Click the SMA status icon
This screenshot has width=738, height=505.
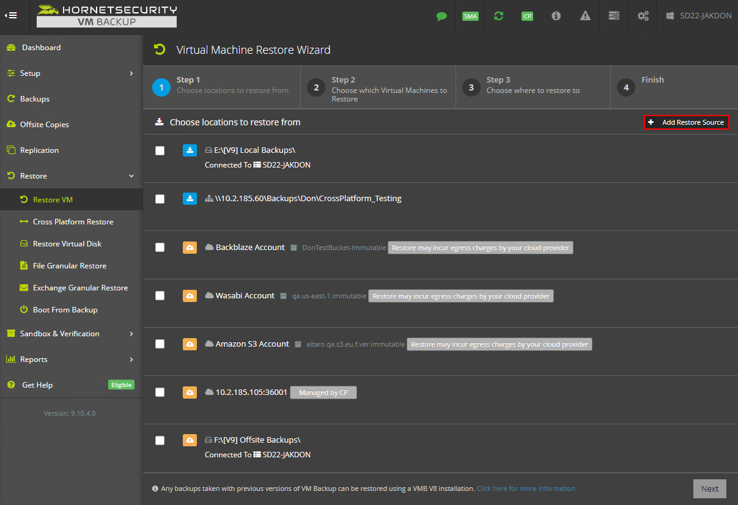pos(470,17)
